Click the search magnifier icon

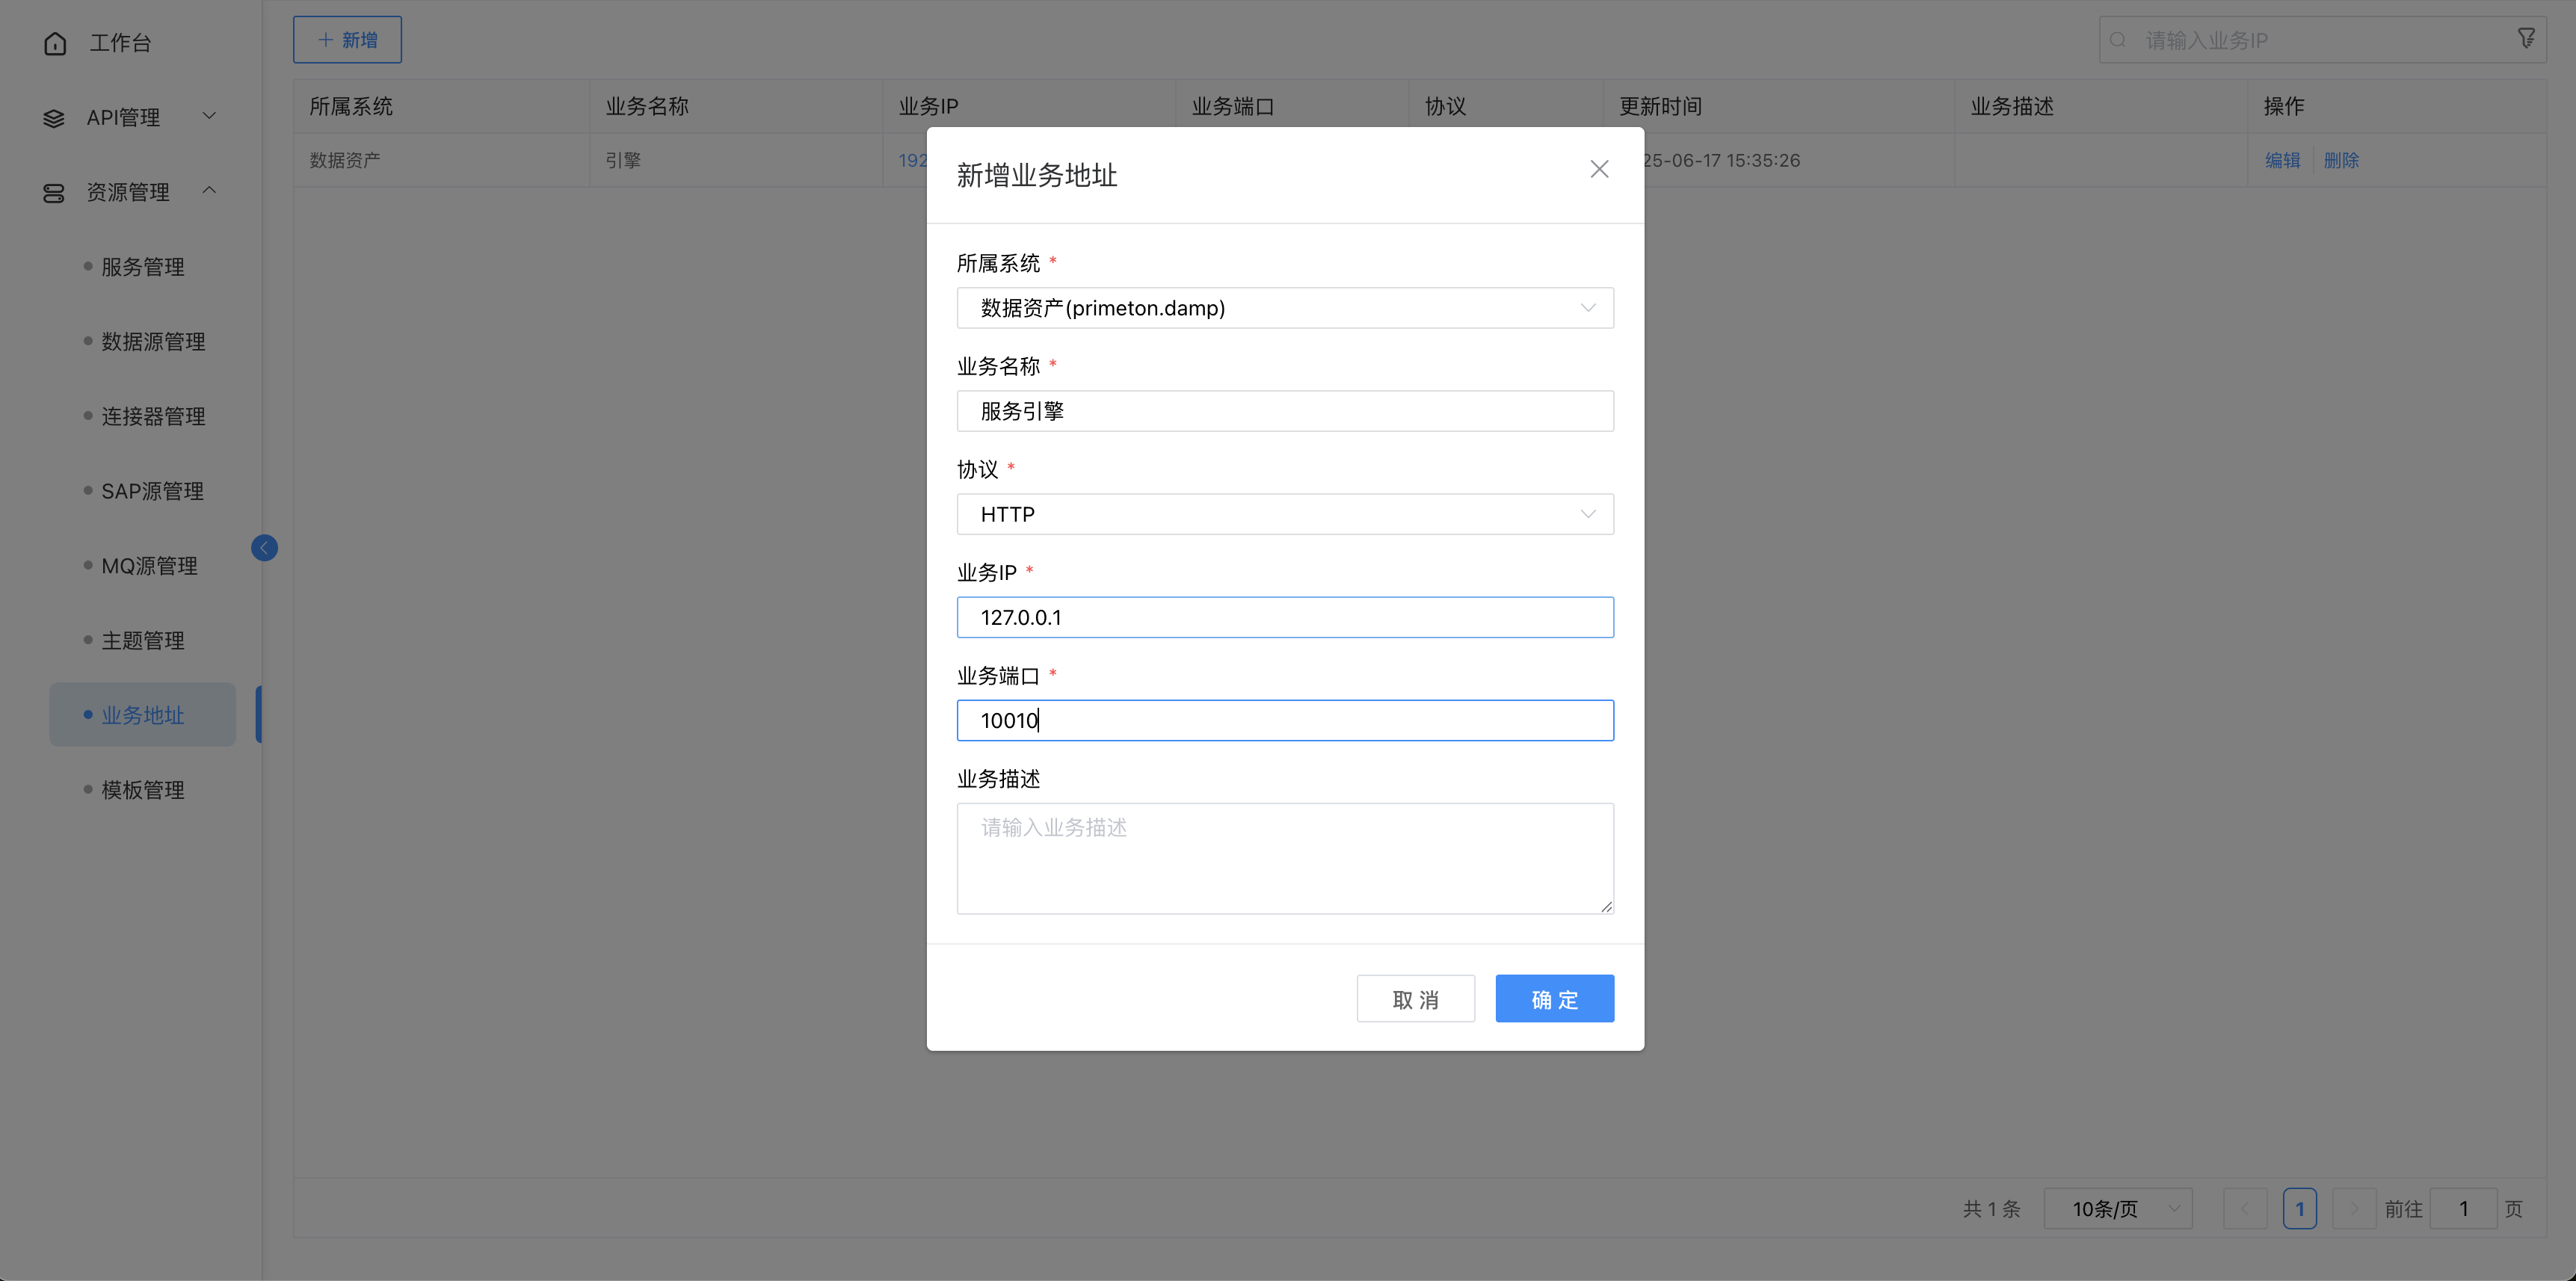(2117, 40)
